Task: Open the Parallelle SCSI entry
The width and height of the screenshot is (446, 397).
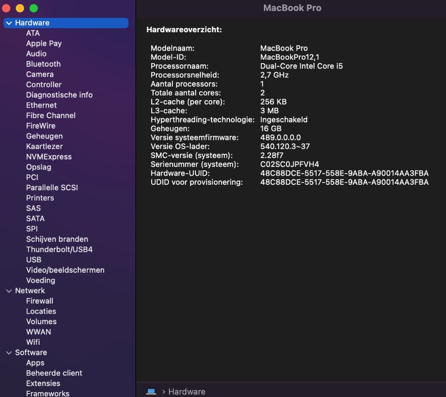Action: click(x=52, y=187)
